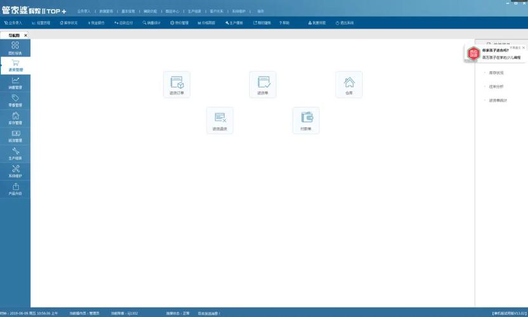Click 库存状况 on the blue toolbar

click(x=69, y=23)
